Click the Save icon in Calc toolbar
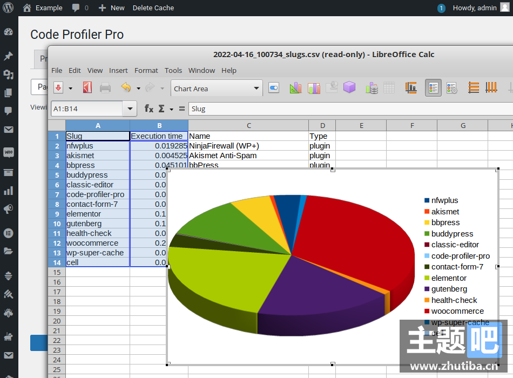Viewport: 513px width, 378px height. (x=58, y=87)
